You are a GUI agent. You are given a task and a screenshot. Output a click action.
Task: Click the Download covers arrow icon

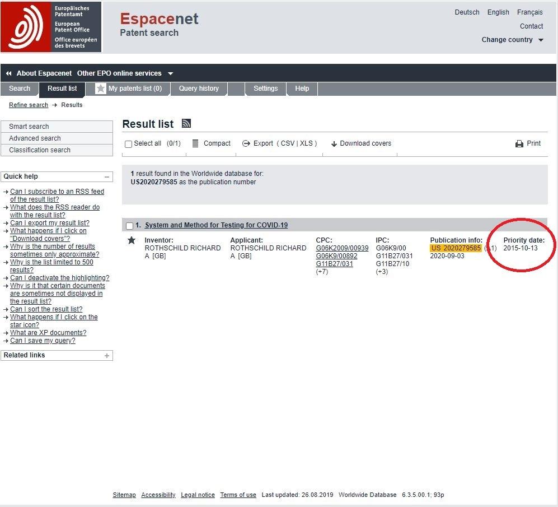point(334,144)
